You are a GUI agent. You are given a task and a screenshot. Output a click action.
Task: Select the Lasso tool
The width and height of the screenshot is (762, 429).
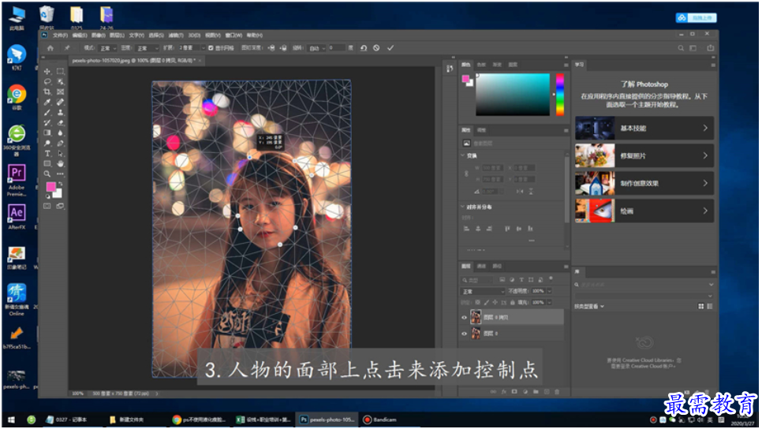tap(47, 82)
